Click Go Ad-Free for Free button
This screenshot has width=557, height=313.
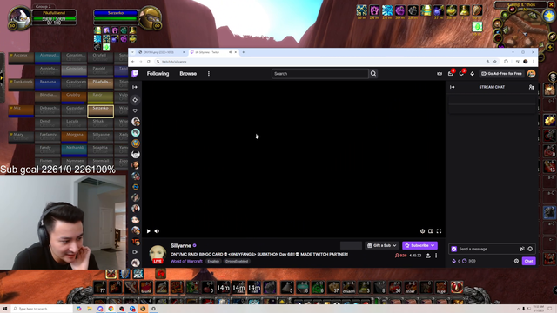pyautogui.click(x=501, y=73)
